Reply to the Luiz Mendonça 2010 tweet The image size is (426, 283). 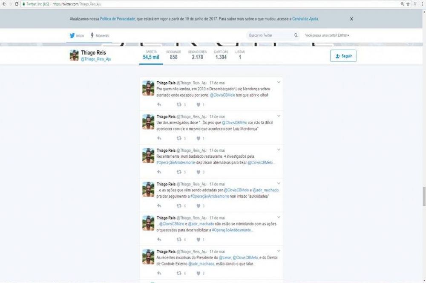coord(159,105)
